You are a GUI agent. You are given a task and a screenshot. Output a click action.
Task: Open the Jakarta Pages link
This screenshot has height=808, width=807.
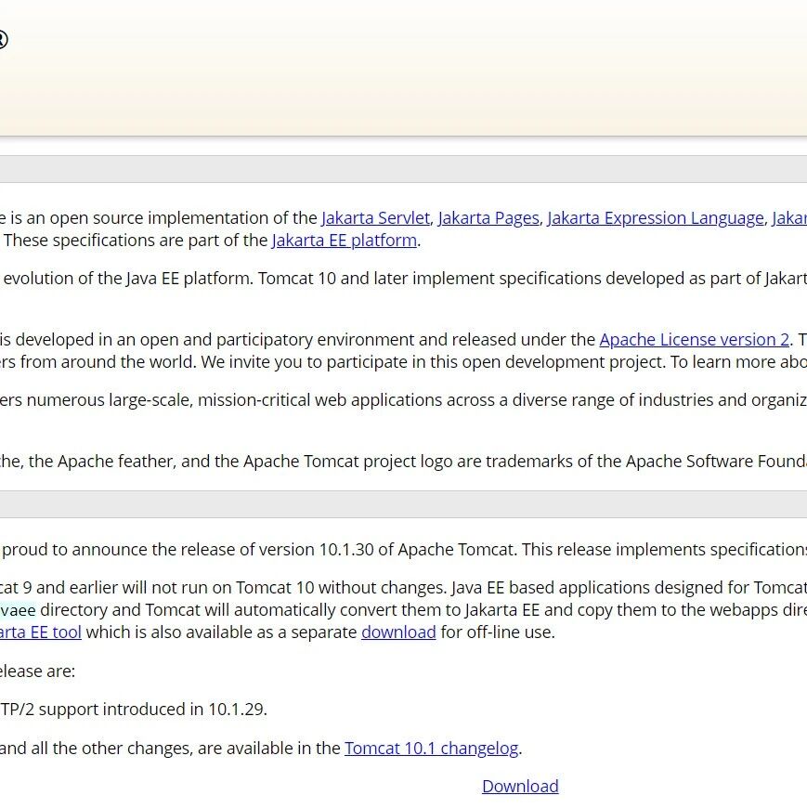coord(488,218)
